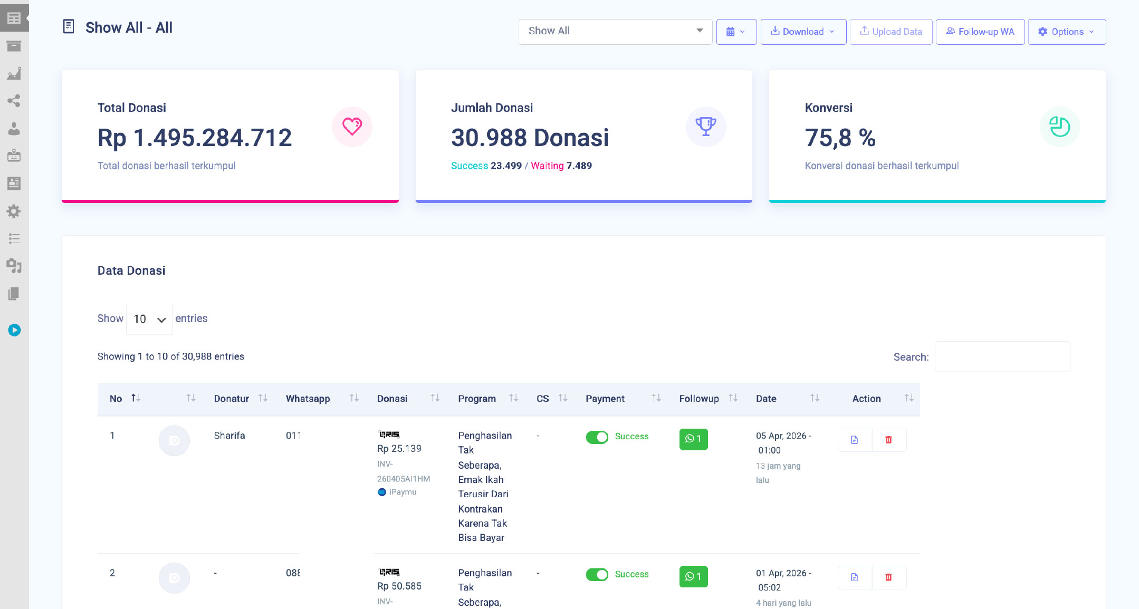
Task: Click the green WhatsApp followup badge on row 1
Action: (693, 439)
